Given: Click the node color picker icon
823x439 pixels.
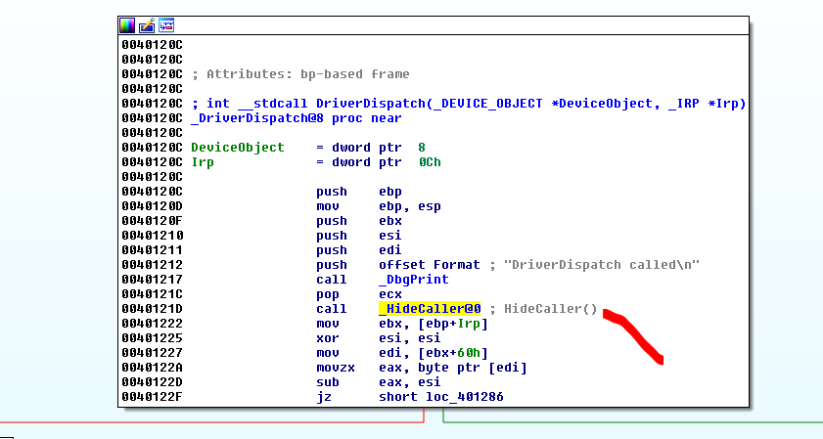Looking at the screenshot, I should (x=128, y=24).
